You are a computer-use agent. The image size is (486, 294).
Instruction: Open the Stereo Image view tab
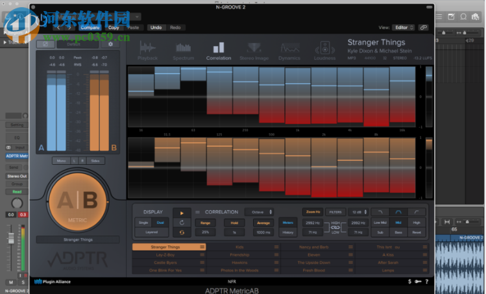coord(254,51)
